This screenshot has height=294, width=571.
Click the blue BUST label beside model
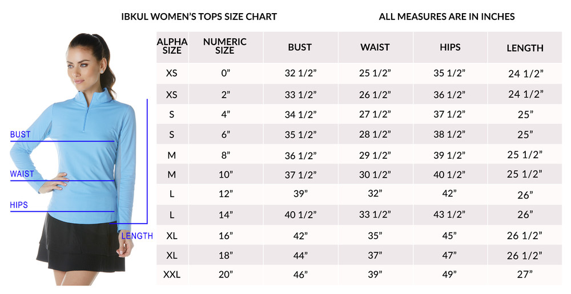click(21, 135)
